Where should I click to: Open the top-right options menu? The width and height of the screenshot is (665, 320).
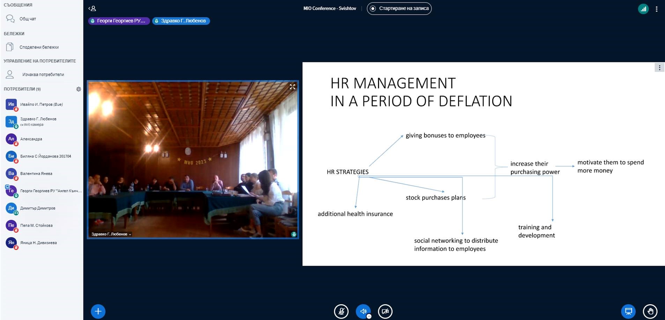tap(657, 9)
